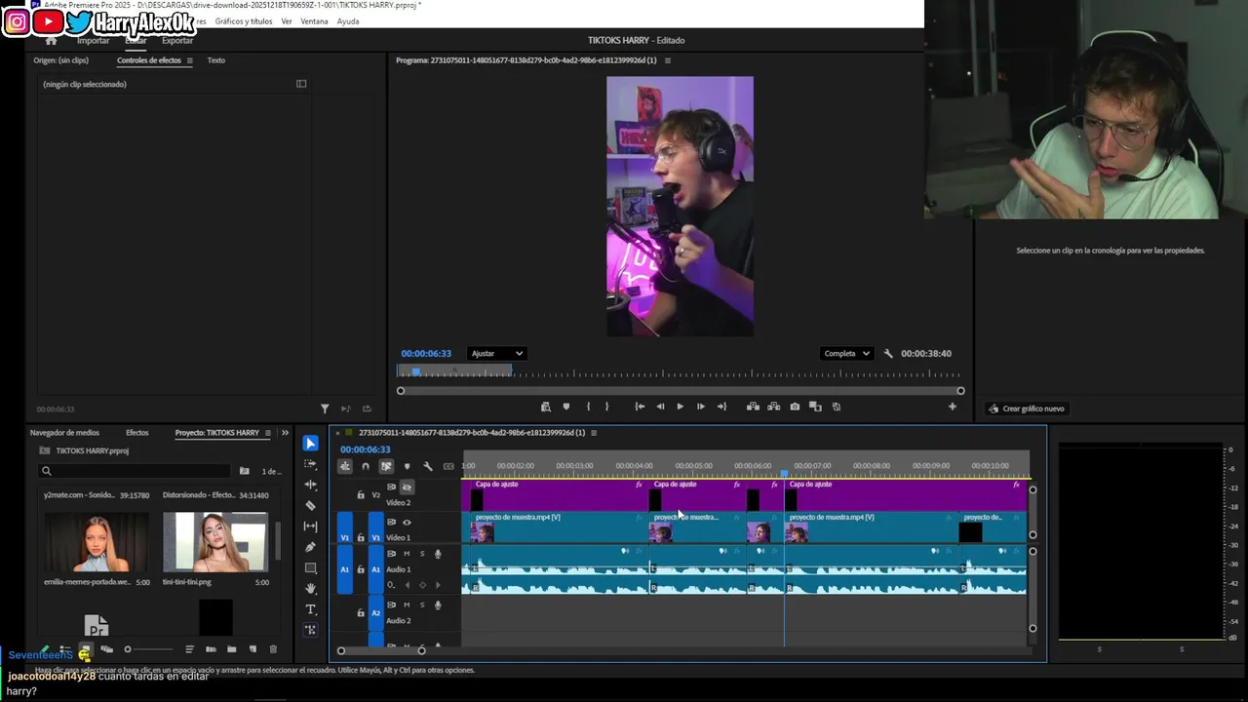
Task: Open the Ajustar zoom level dropdown
Action: [x=496, y=354]
